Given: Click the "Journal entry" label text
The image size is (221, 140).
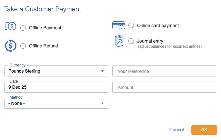Looking at the screenshot, I should coord(150,41).
